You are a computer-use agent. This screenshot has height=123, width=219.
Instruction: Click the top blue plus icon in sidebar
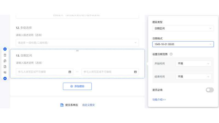[5, 49]
